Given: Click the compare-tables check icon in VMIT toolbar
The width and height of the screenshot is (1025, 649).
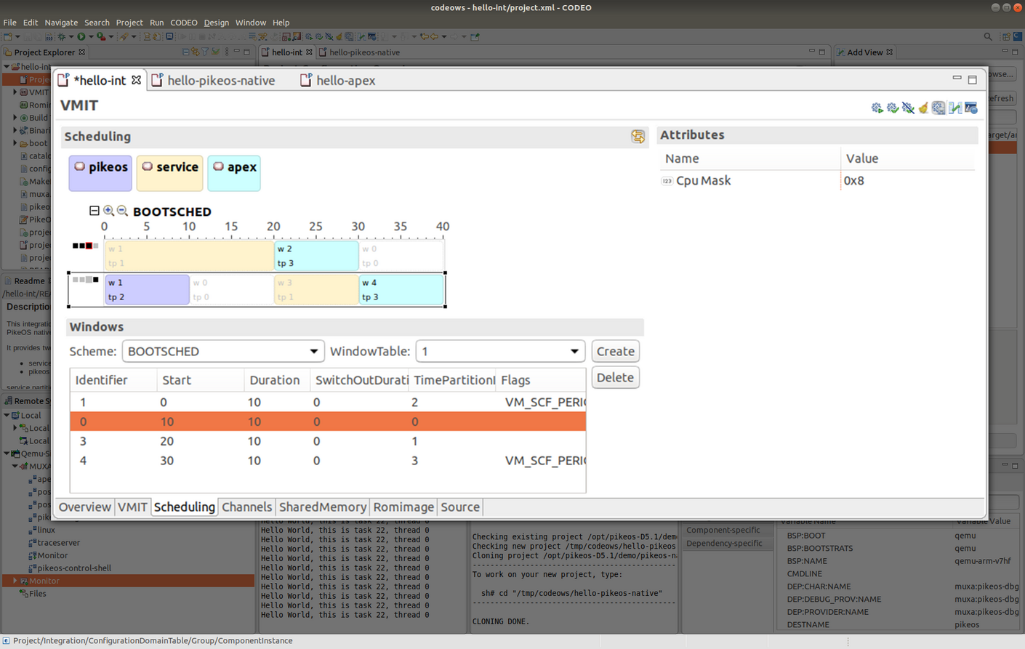Looking at the screenshot, I should click(954, 107).
